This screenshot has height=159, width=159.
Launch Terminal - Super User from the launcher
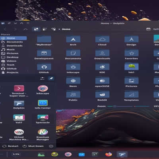pyautogui.click(x=19, y=91)
